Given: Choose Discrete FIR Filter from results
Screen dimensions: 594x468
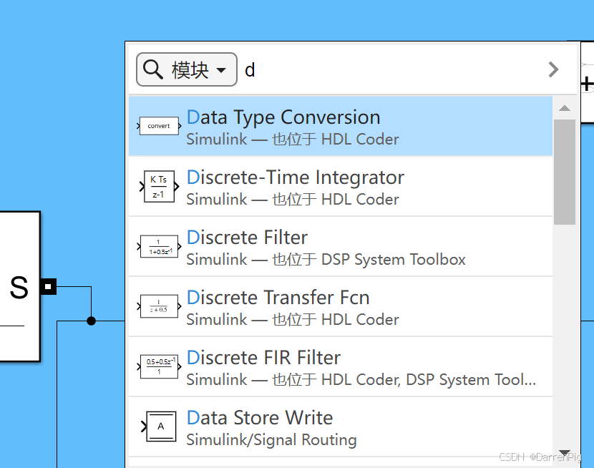Looking at the screenshot, I should (x=341, y=366).
